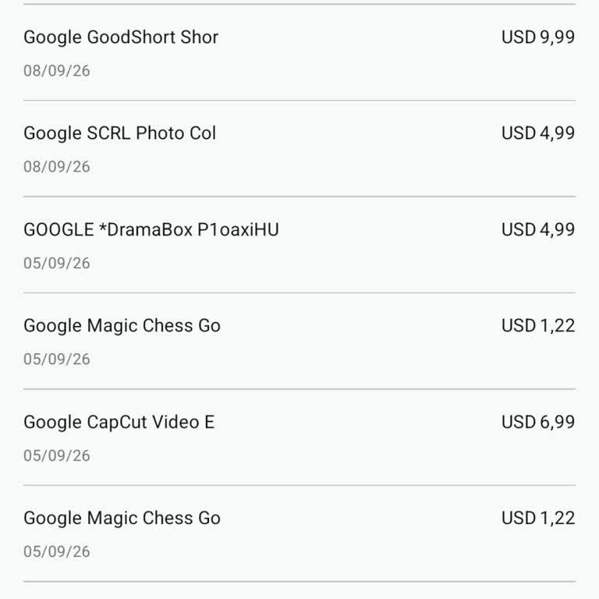The image size is (599, 599).
Task: Select the USD 9,99 amount
Action: (x=538, y=37)
